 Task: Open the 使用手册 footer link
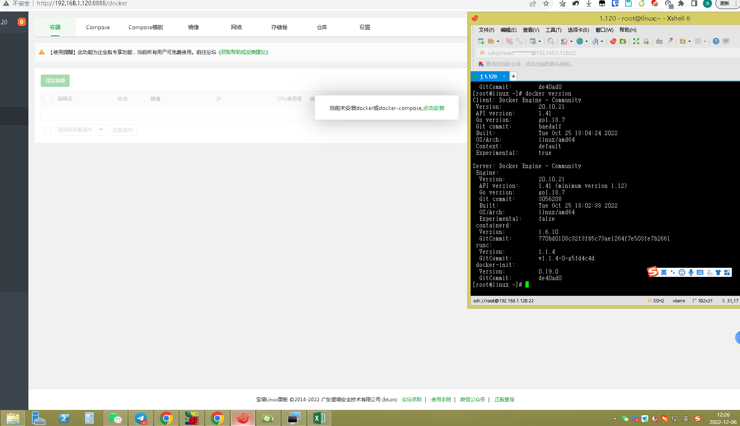441,400
